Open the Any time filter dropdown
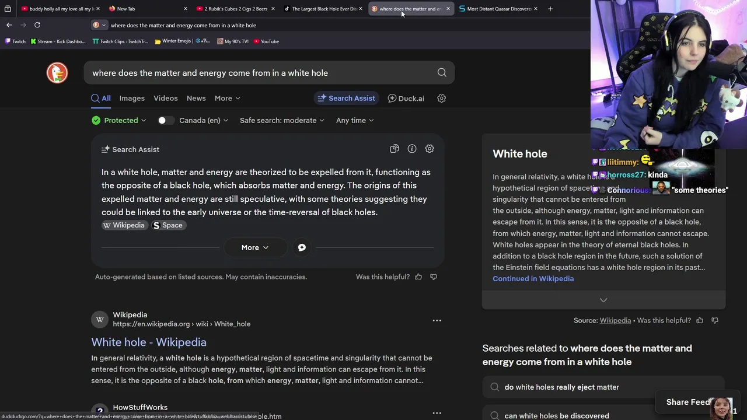Viewport: 747px width, 420px height. pos(355,120)
